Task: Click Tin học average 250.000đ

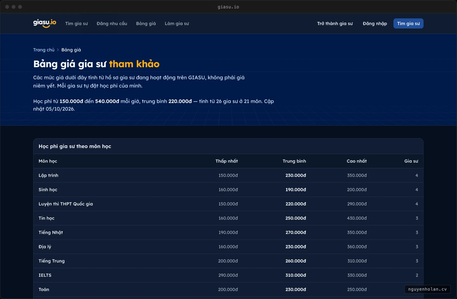Action: coord(296,218)
